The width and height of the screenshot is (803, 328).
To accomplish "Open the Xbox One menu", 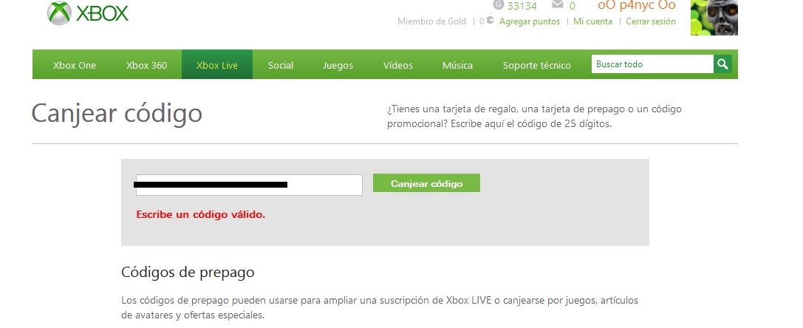I will [x=75, y=65].
